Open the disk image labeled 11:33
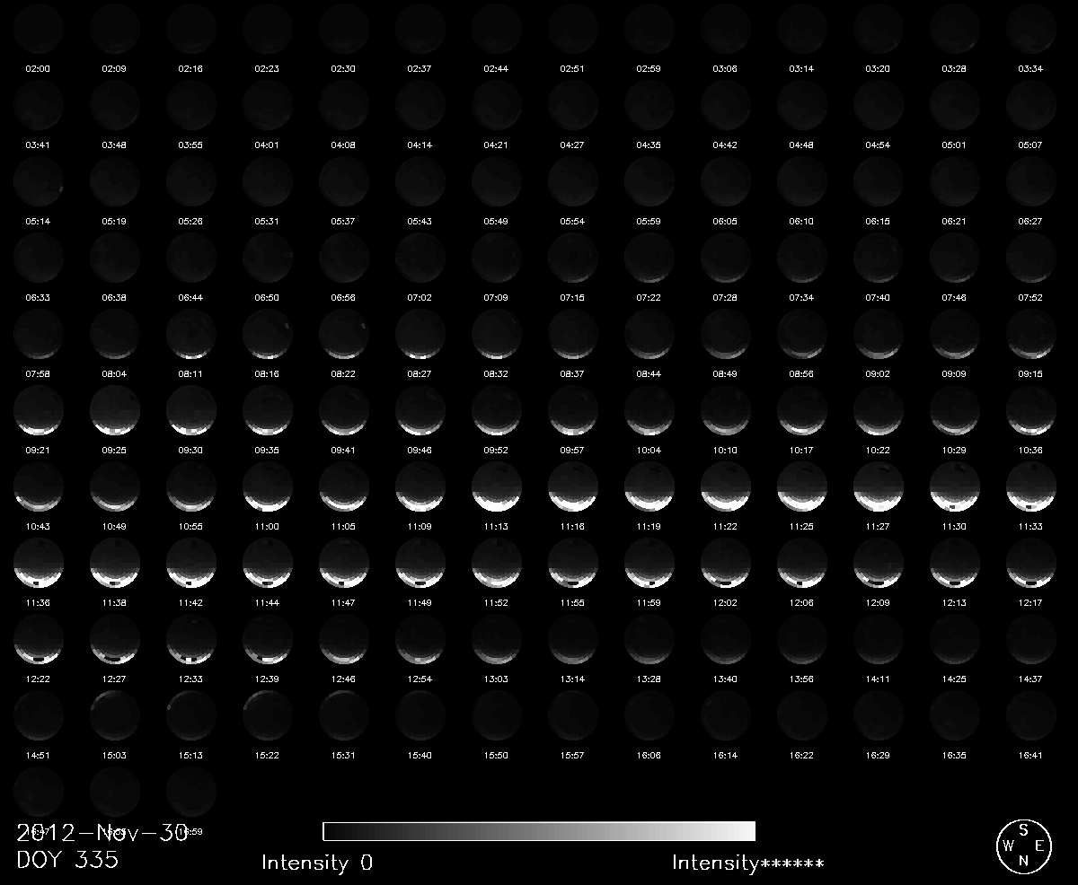Image resolution: width=1078 pixels, height=885 pixels. (1031, 486)
